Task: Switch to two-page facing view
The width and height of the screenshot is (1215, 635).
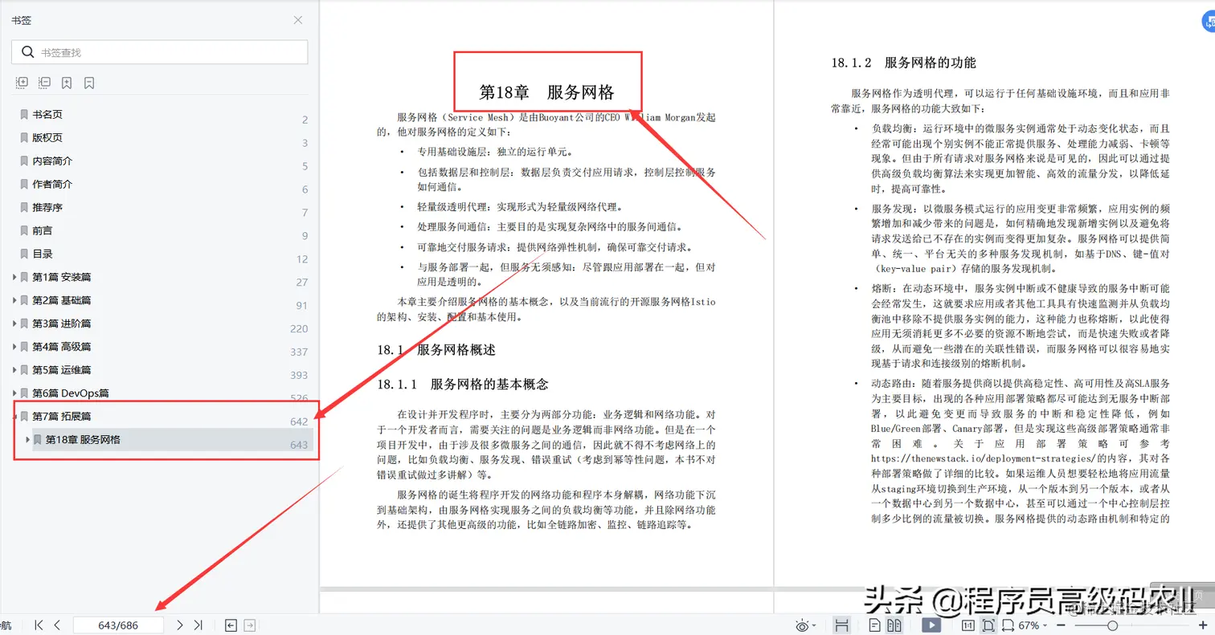Action: click(x=894, y=625)
